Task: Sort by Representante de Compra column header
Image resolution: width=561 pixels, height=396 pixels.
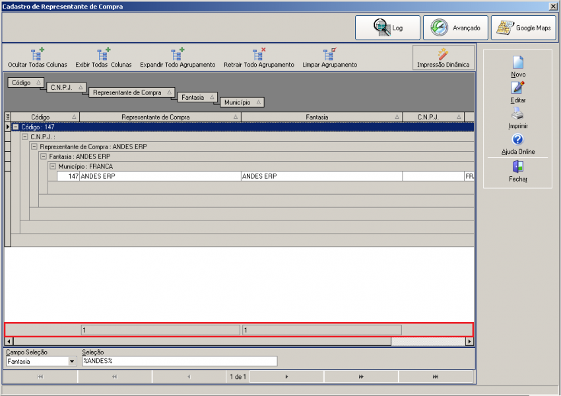Action: click(x=160, y=117)
